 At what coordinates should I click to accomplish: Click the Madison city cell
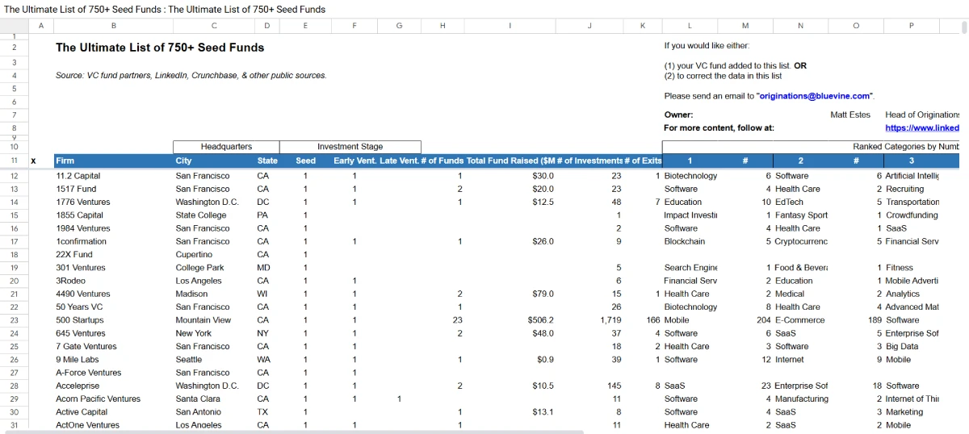coord(213,294)
